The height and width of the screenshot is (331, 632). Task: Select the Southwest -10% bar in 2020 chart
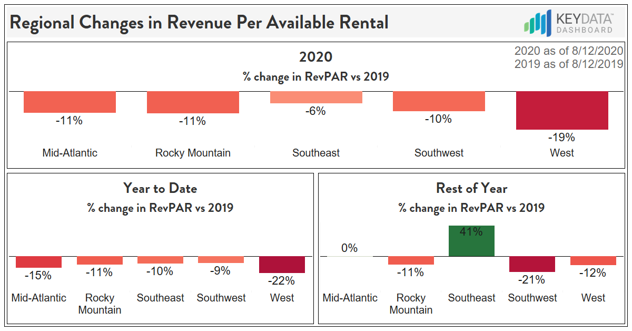pos(439,101)
